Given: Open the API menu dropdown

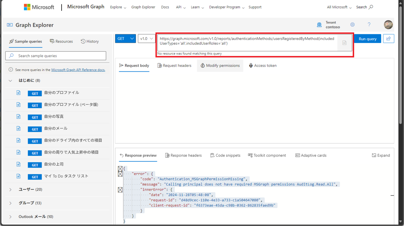Looking at the screenshot, I should point(181,7).
